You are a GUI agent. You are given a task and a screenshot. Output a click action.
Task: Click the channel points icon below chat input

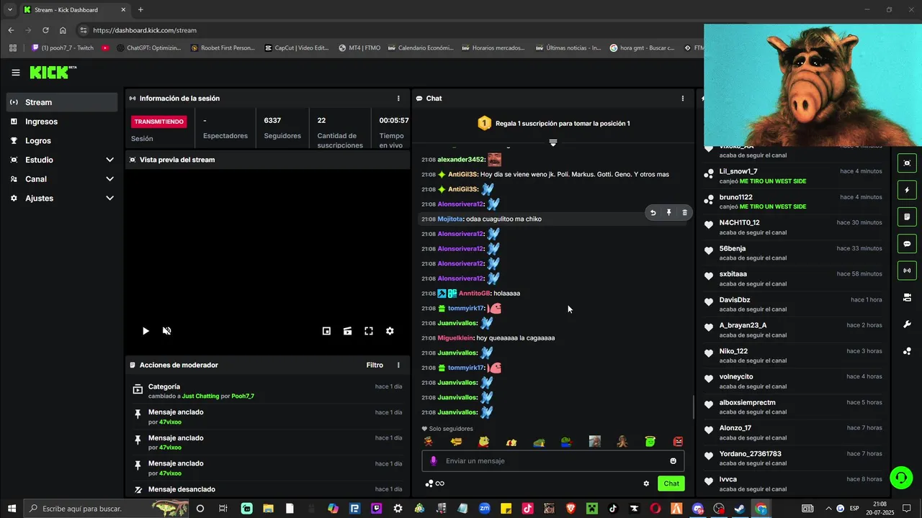pyautogui.click(x=430, y=483)
